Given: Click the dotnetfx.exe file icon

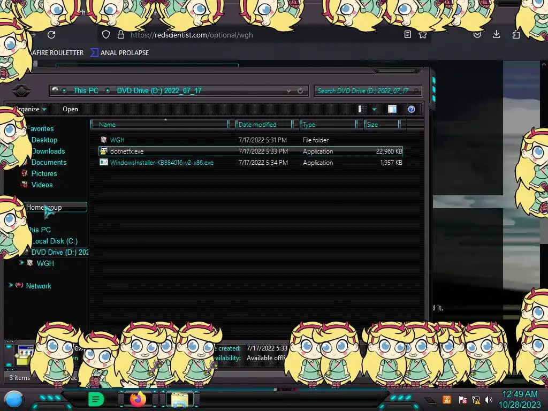Looking at the screenshot, I should coord(103,151).
